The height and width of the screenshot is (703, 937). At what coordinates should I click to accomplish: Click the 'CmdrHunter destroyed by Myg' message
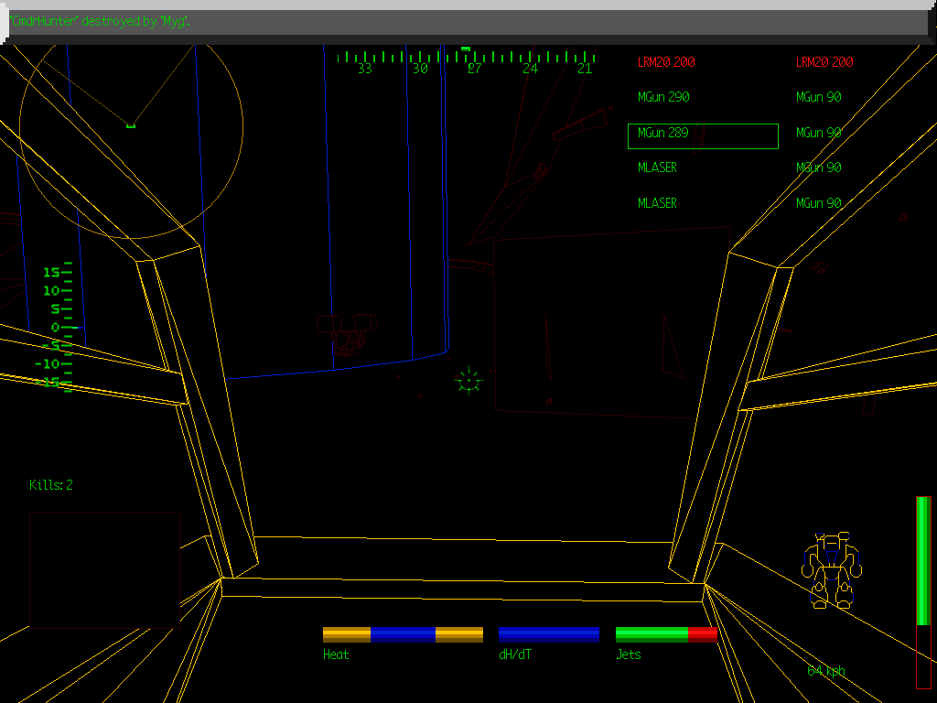(99, 21)
